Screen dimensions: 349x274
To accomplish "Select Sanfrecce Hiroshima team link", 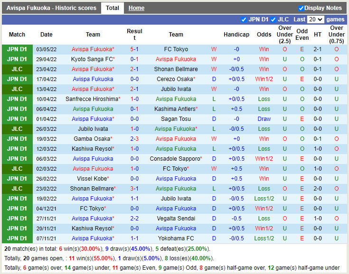I will pyautogui.click(x=92, y=99).
